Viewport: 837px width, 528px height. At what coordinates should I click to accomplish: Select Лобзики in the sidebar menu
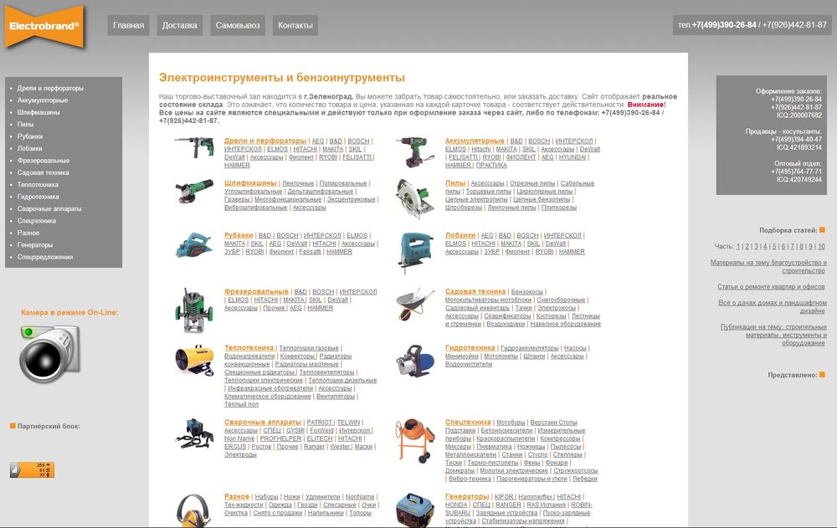pyautogui.click(x=29, y=148)
